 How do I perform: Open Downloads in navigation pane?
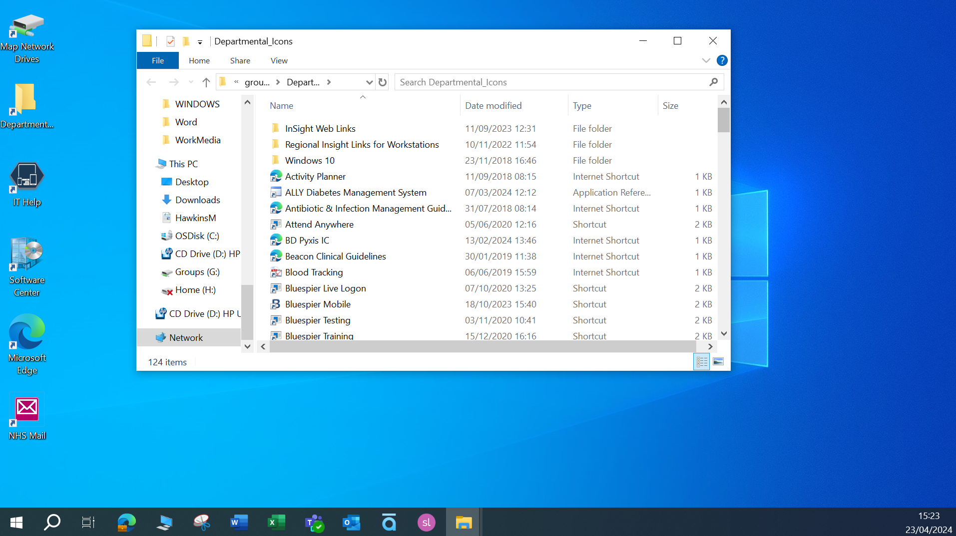tap(197, 200)
